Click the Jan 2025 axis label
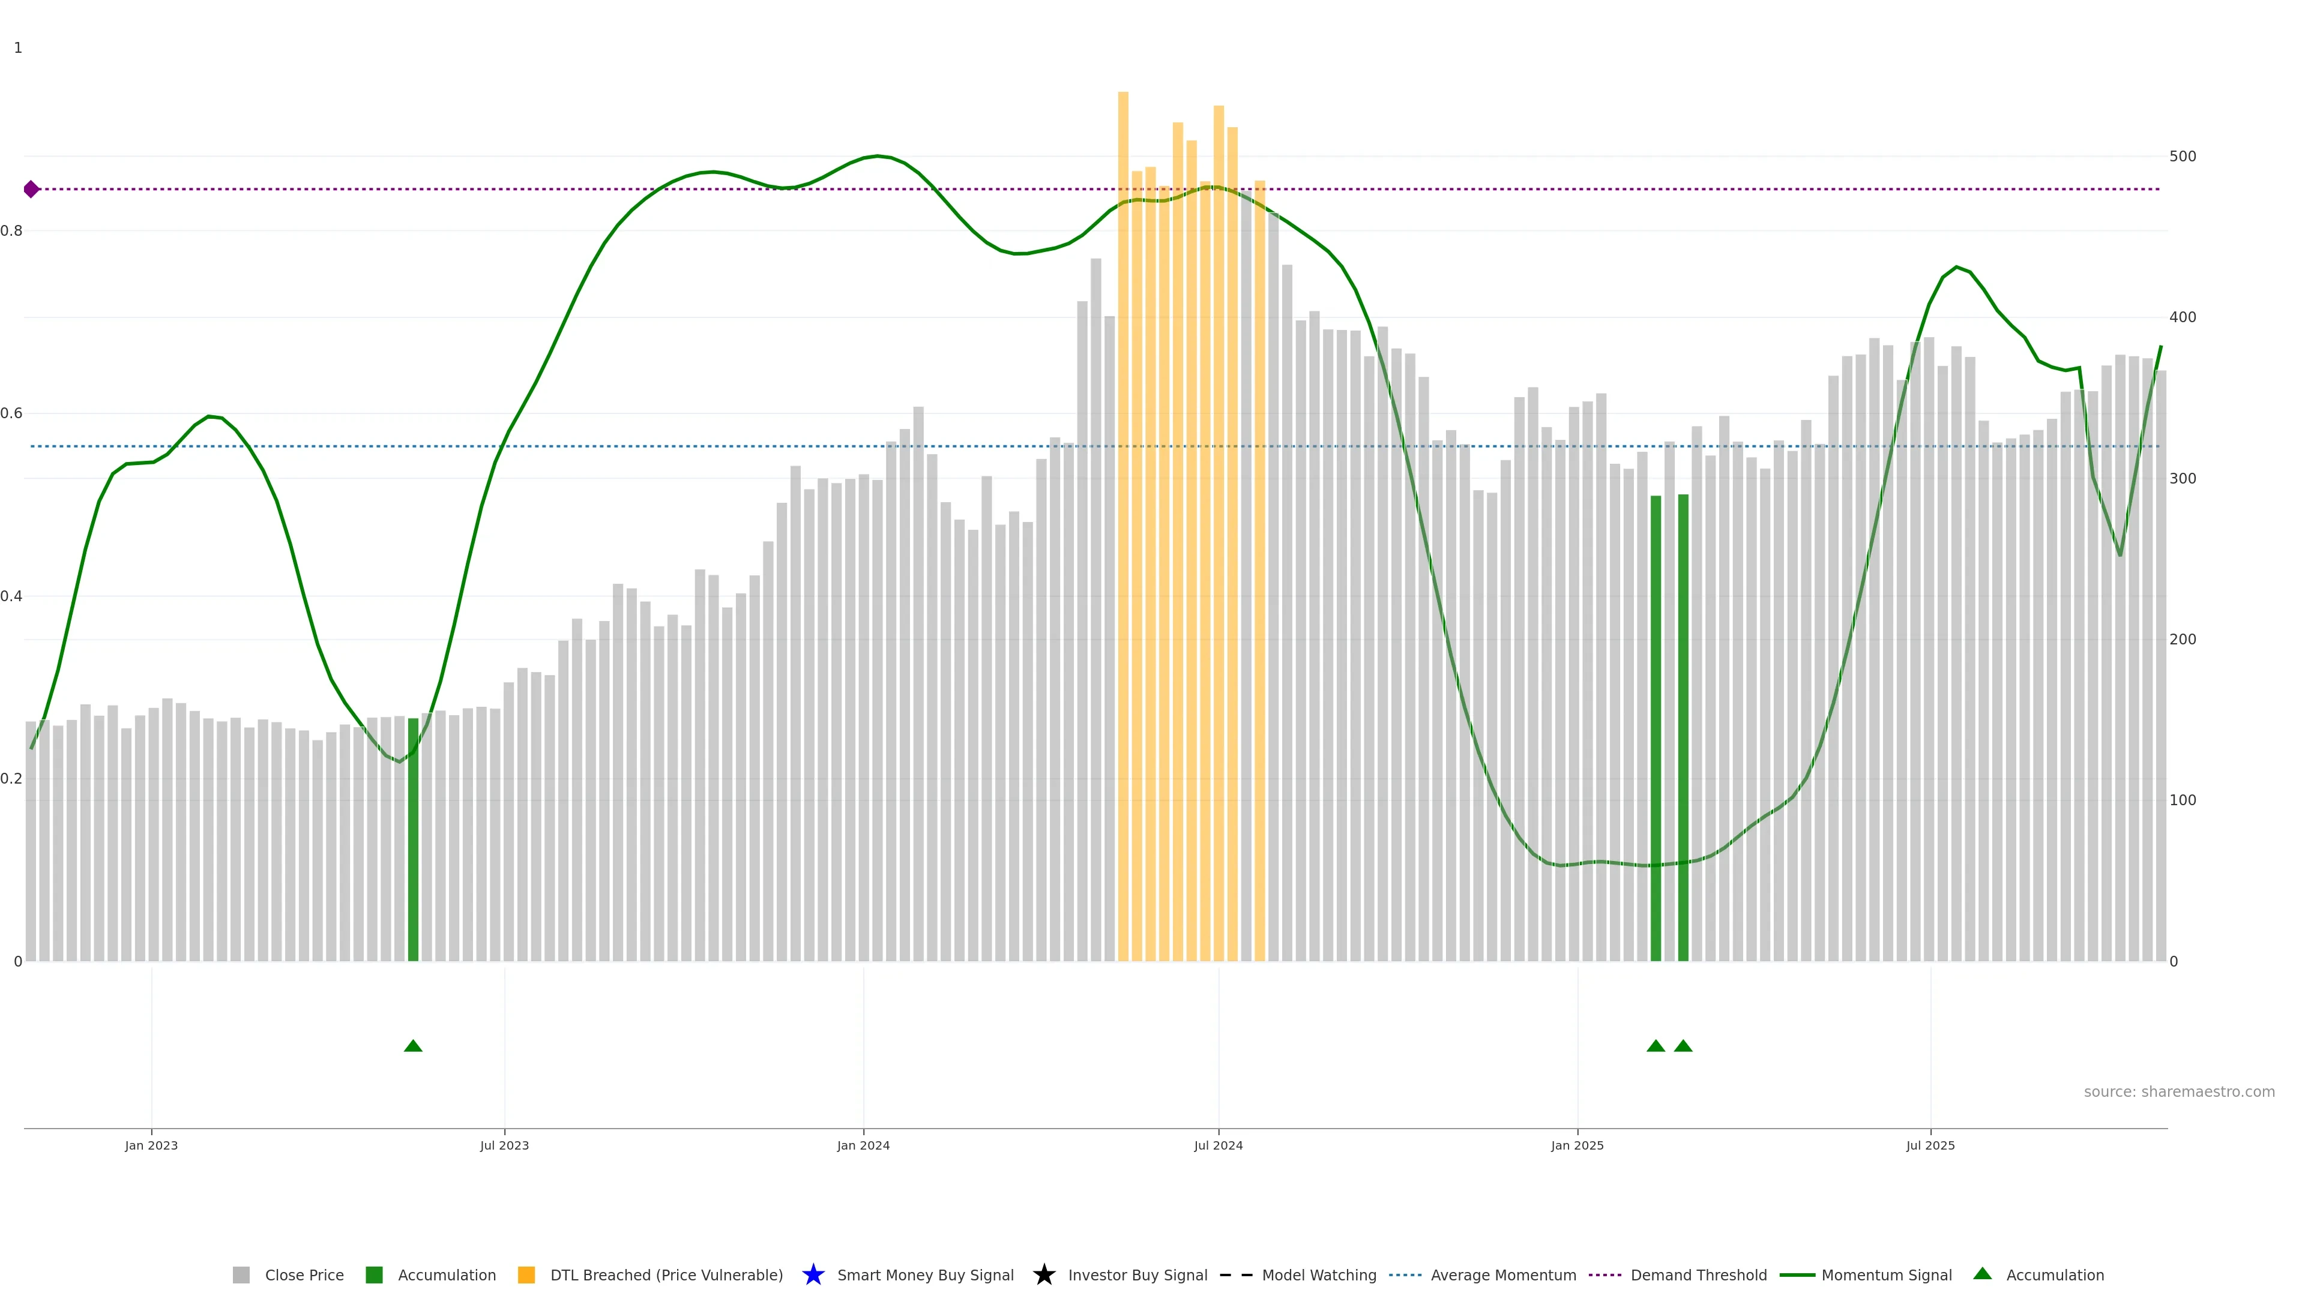 click(1577, 1145)
